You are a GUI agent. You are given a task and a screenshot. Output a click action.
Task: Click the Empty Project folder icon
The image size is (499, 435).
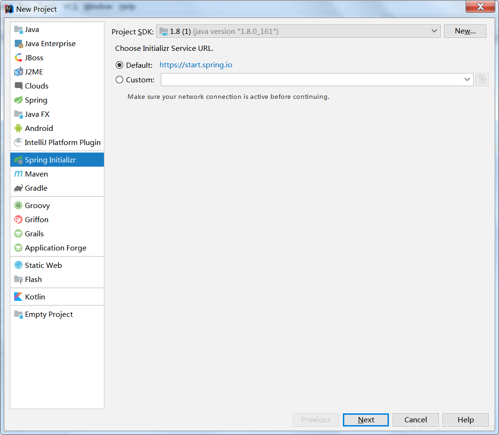pyautogui.click(x=18, y=314)
